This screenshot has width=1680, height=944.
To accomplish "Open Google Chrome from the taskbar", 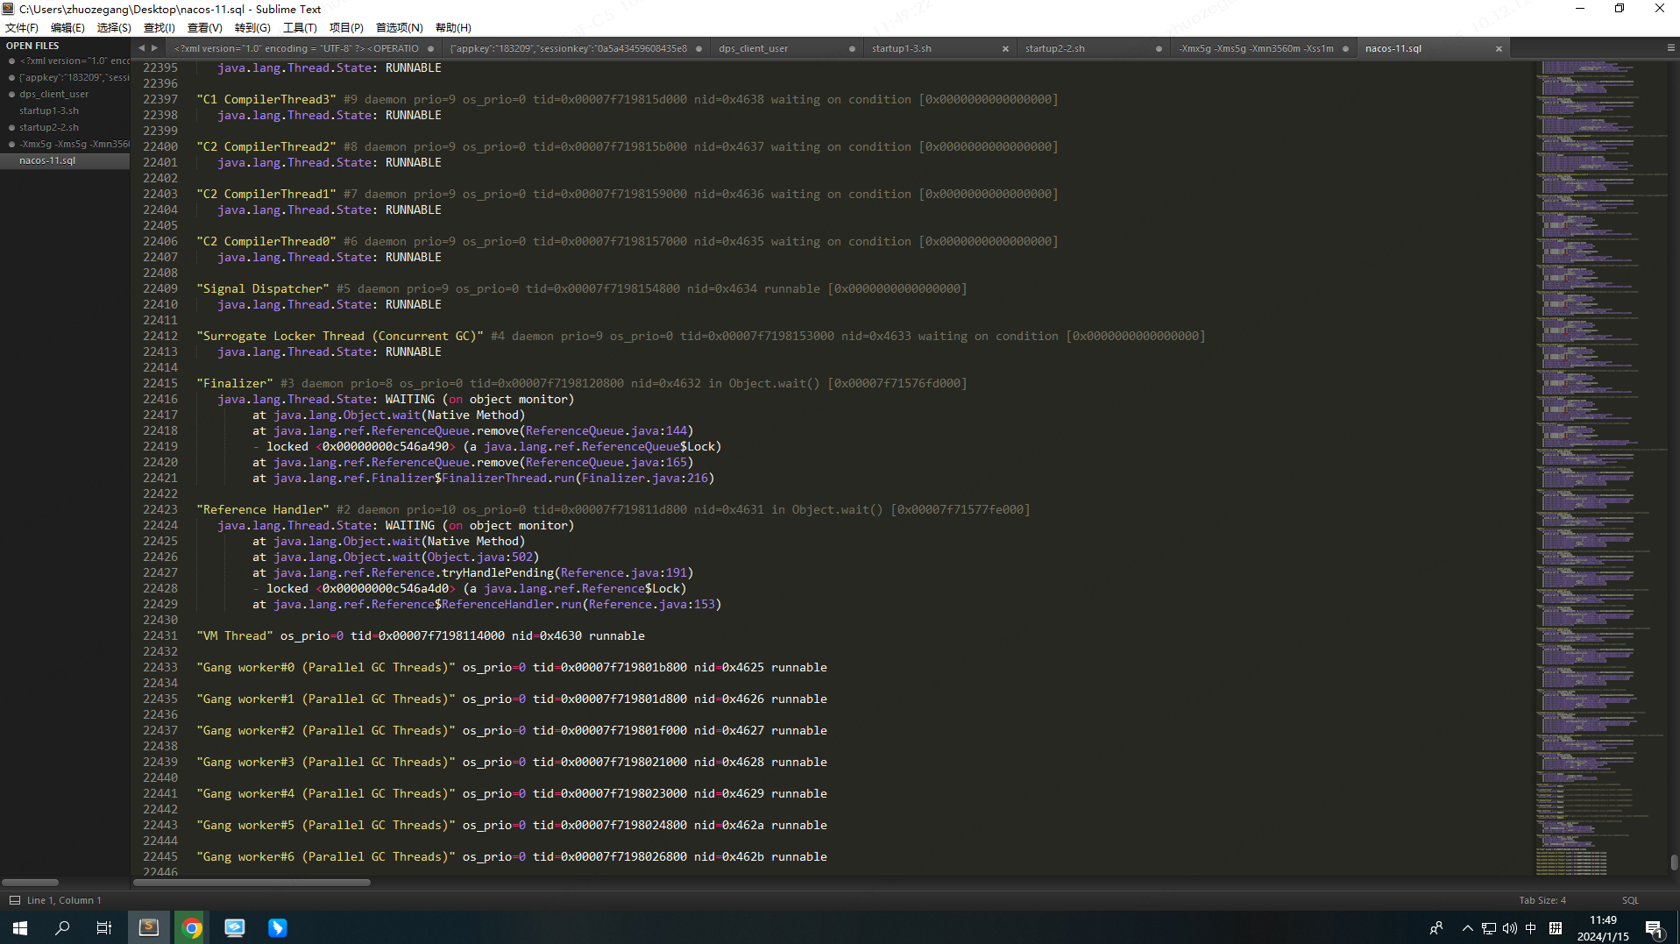I will point(192,927).
